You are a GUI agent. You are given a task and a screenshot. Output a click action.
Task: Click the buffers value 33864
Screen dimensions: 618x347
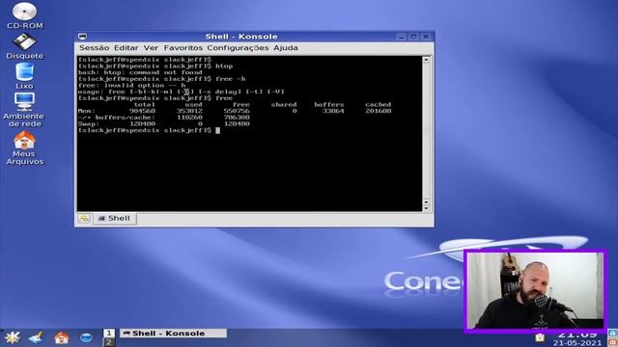pos(333,111)
